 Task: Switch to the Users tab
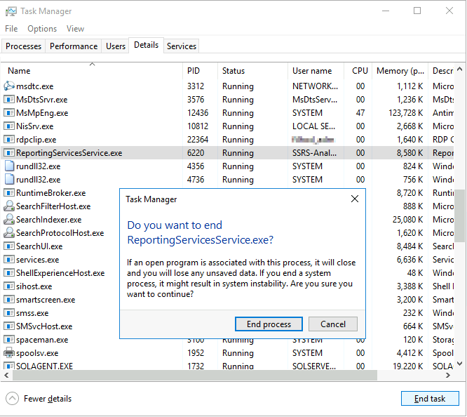[x=116, y=46]
